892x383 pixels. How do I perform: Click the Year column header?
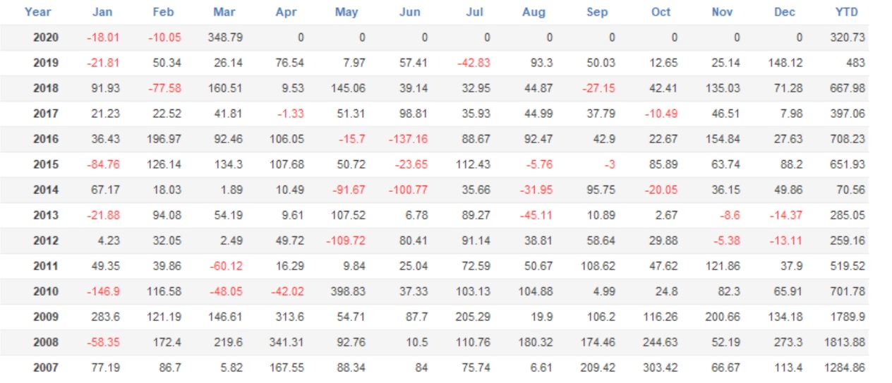pyautogui.click(x=37, y=12)
